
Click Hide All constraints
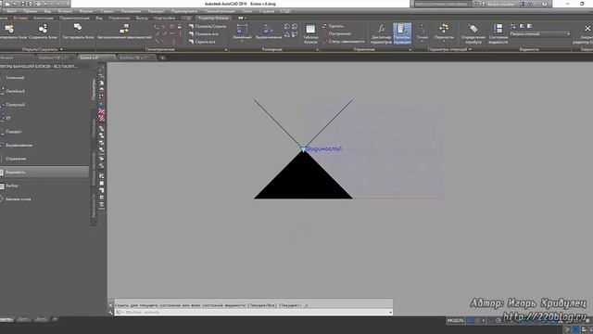click(x=202, y=42)
